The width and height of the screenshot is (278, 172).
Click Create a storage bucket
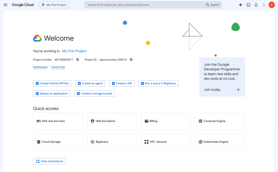(x=94, y=93)
